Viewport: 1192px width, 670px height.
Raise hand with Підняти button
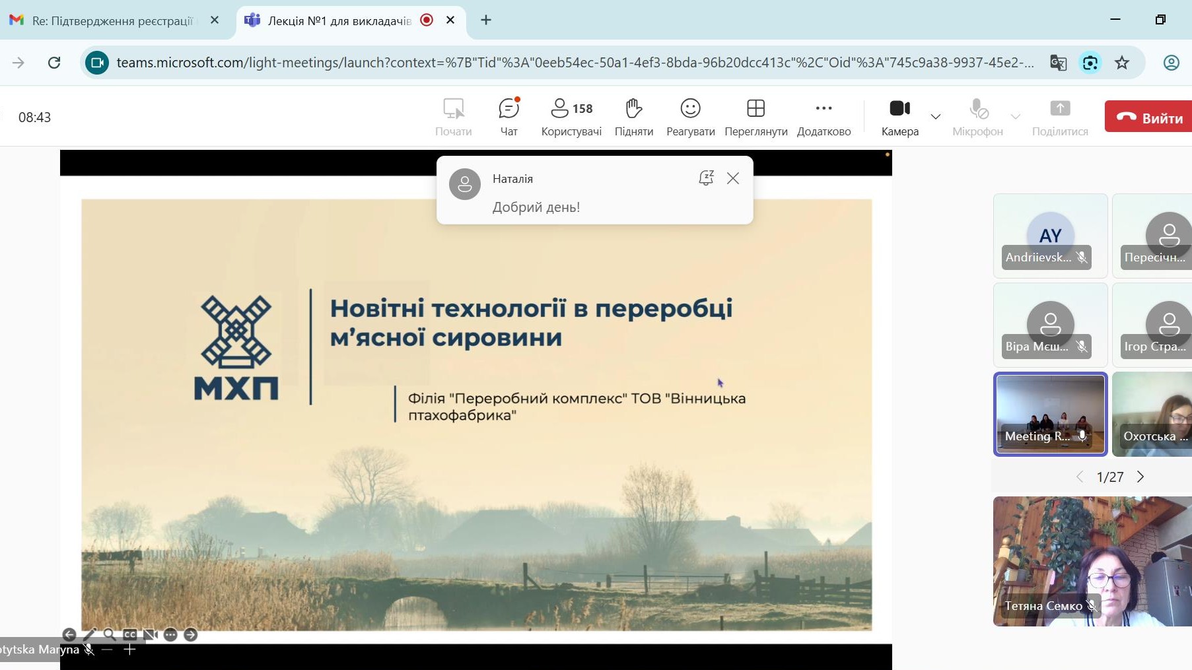[x=633, y=117]
